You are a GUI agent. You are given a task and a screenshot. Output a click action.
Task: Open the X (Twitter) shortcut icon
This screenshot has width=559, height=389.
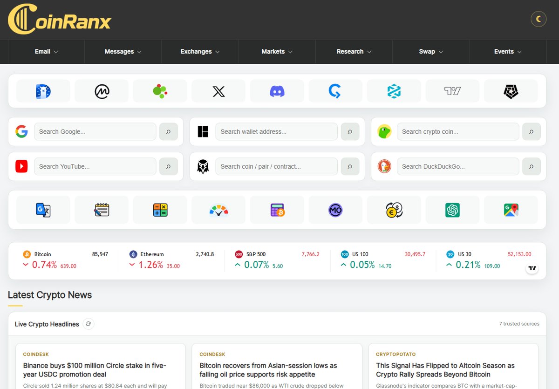click(x=218, y=91)
